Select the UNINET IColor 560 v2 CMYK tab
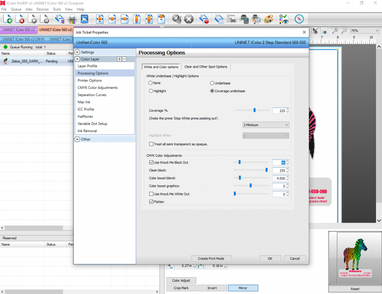Image resolution: width=382 pixels, height=294 pixels. tap(24, 39)
